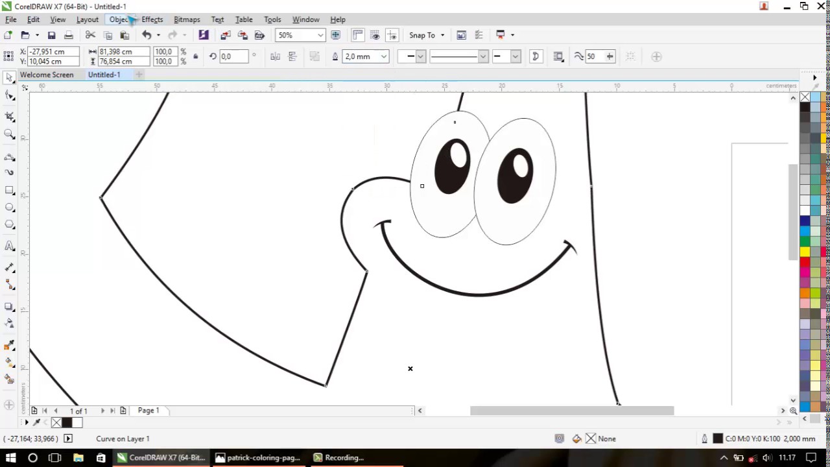Switch to full-screen preview
The image size is (830, 467).
pyautogui.click(x=336, y=35)
